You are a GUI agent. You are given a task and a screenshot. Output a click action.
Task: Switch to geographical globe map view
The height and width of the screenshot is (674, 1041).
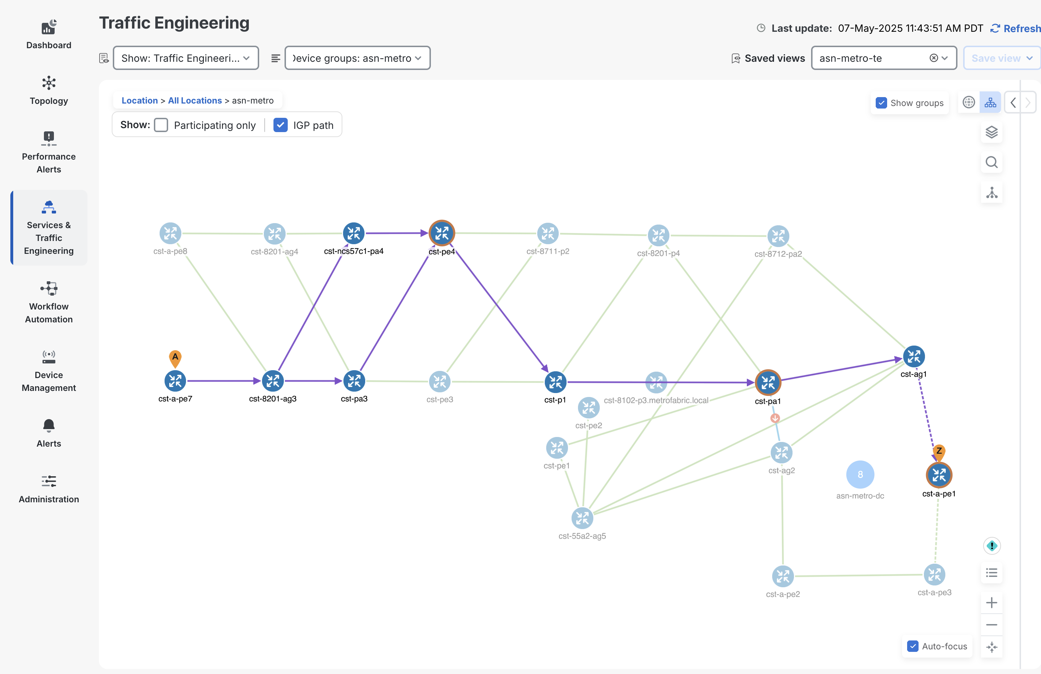pyautogui.click(x=969, y=102)
